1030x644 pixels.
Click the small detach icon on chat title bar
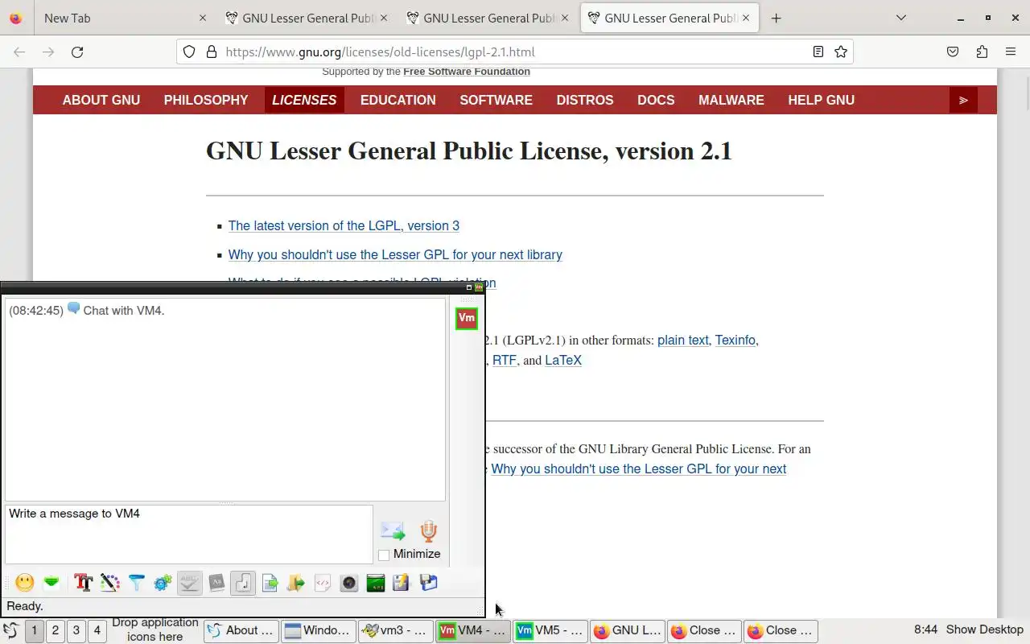point(469,287)
